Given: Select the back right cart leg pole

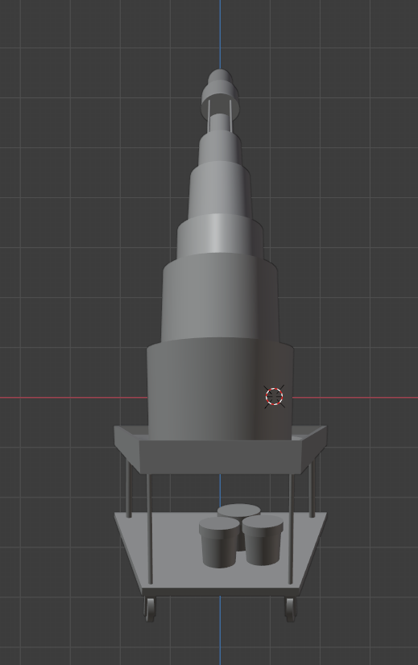Looking at the screenshot, I should pos(312,489).
